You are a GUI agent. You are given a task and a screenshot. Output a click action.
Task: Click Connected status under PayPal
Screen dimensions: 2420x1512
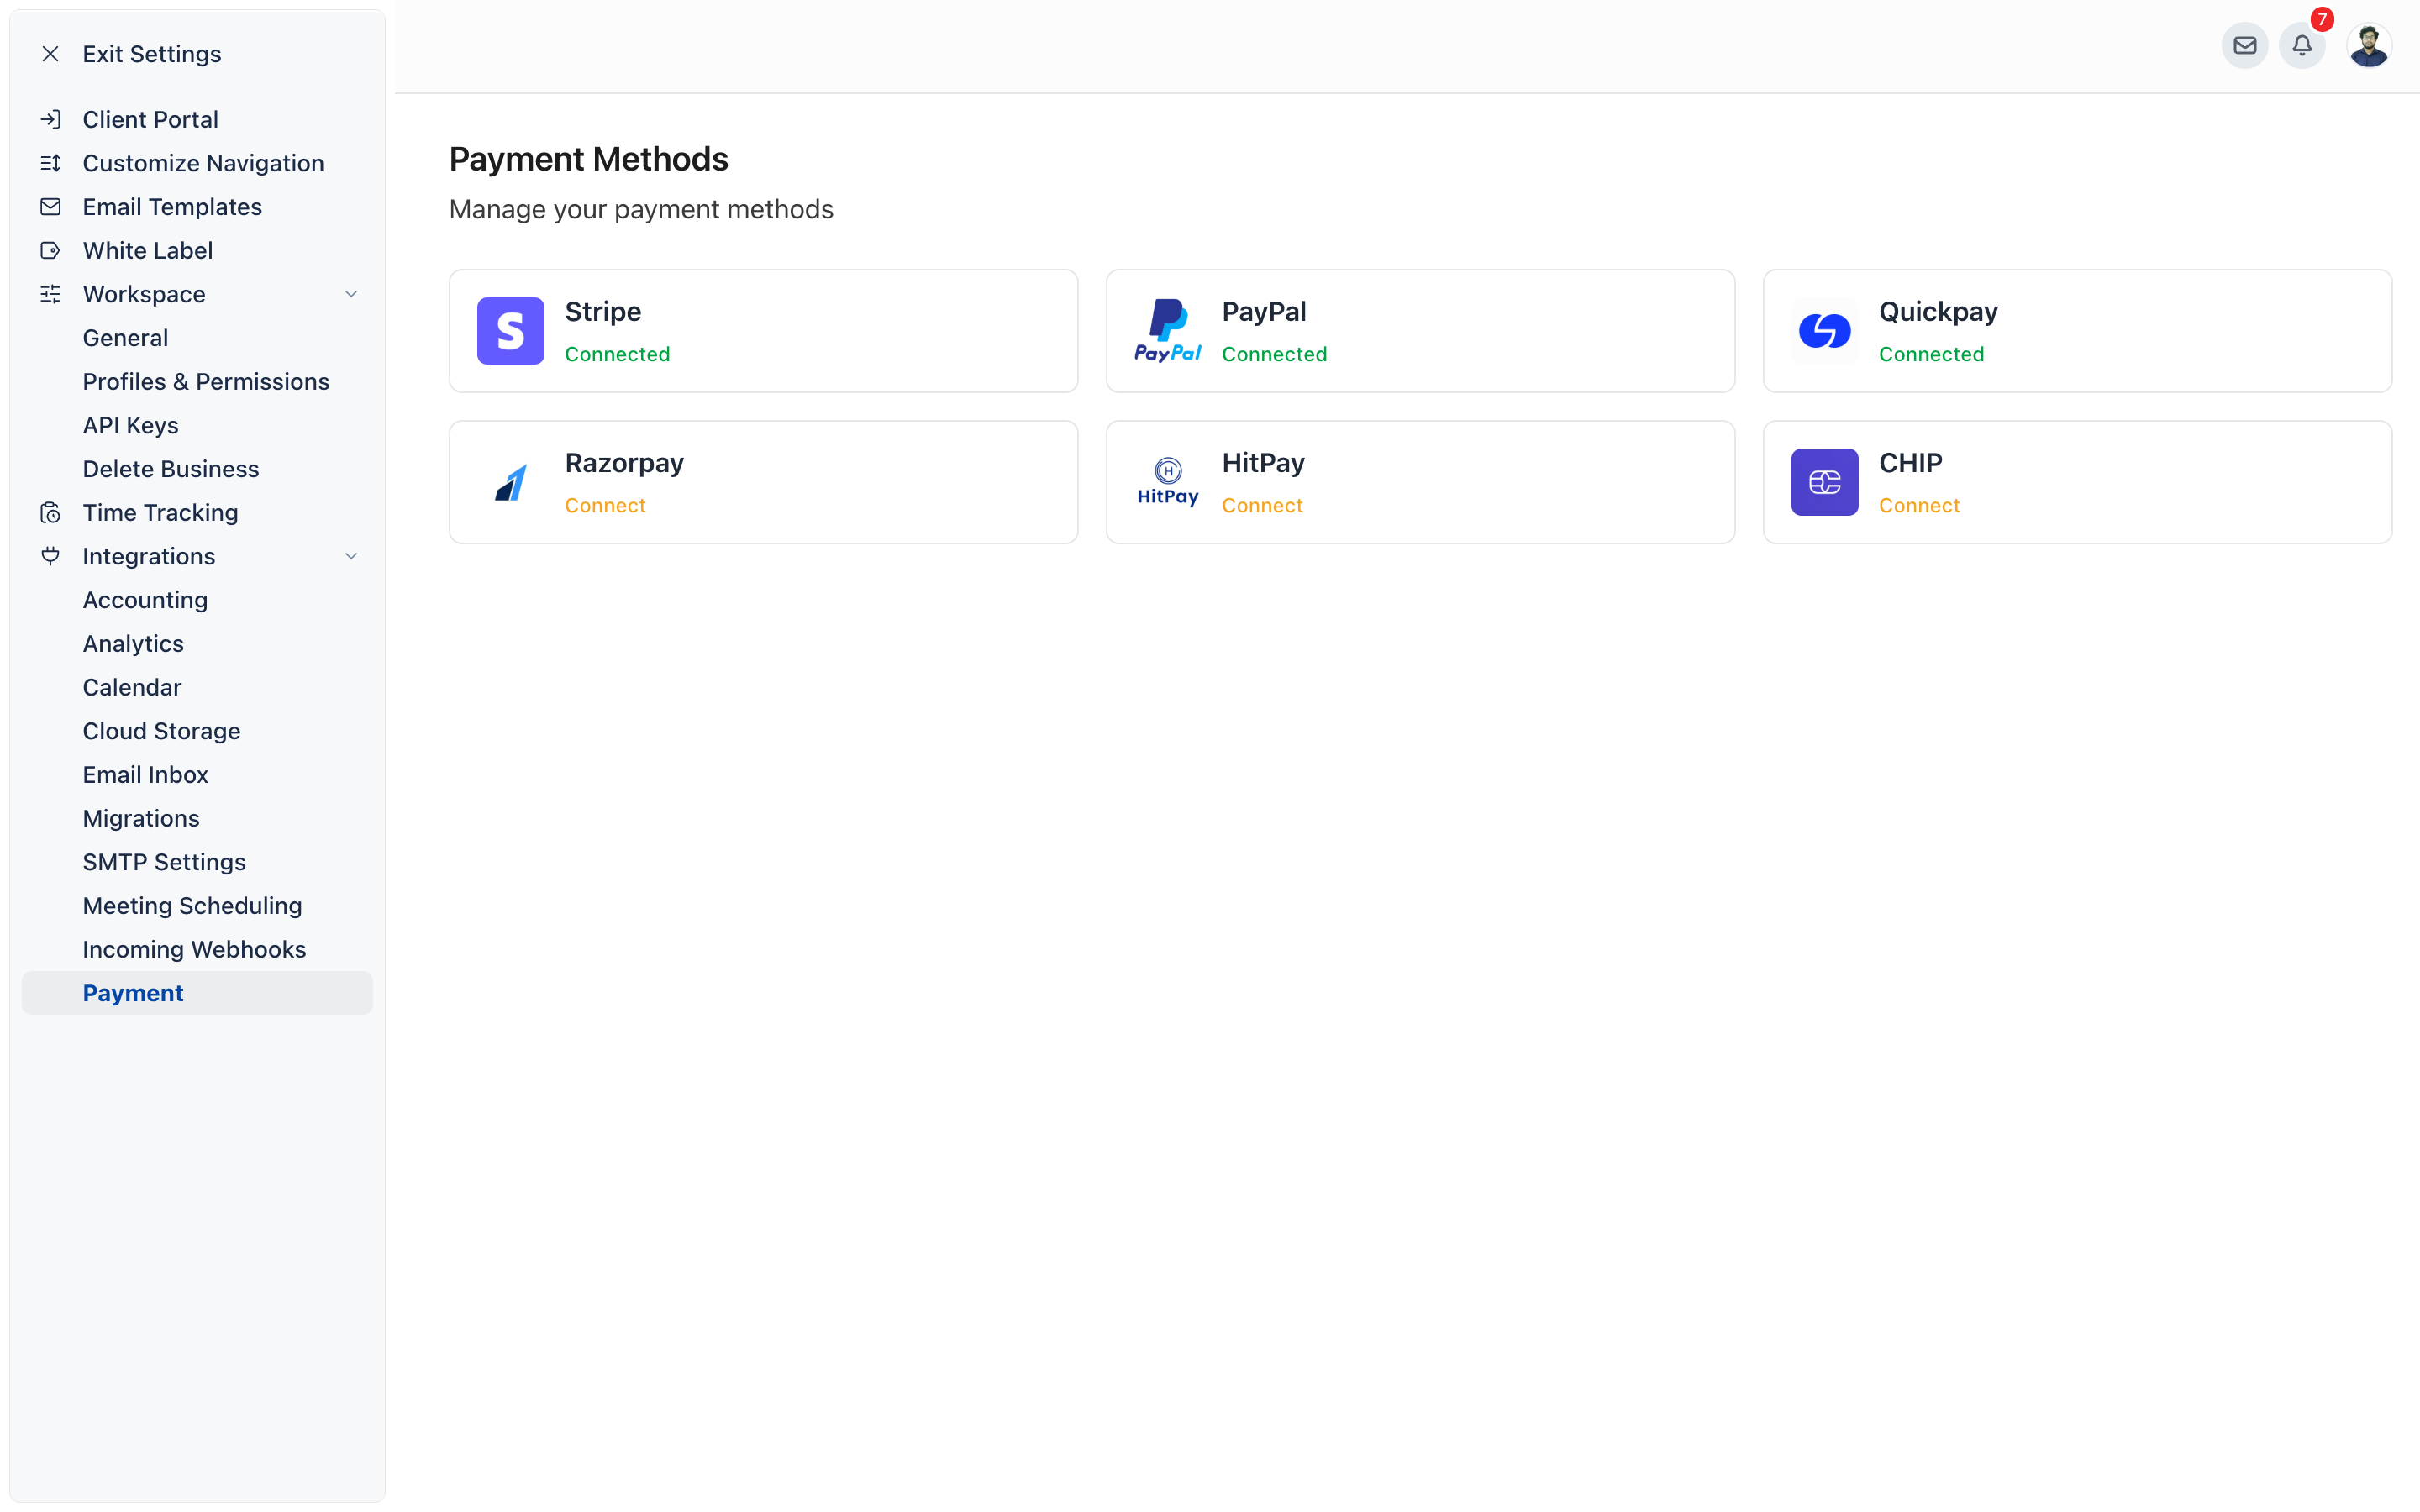point(1274,354)
